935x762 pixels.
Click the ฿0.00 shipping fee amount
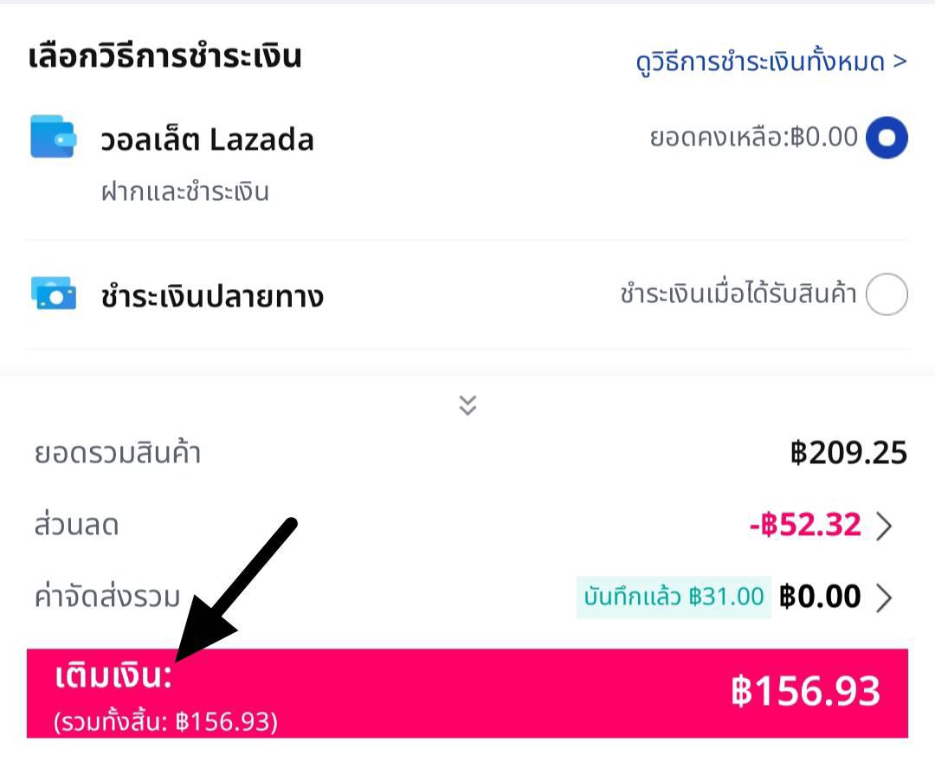820,597
